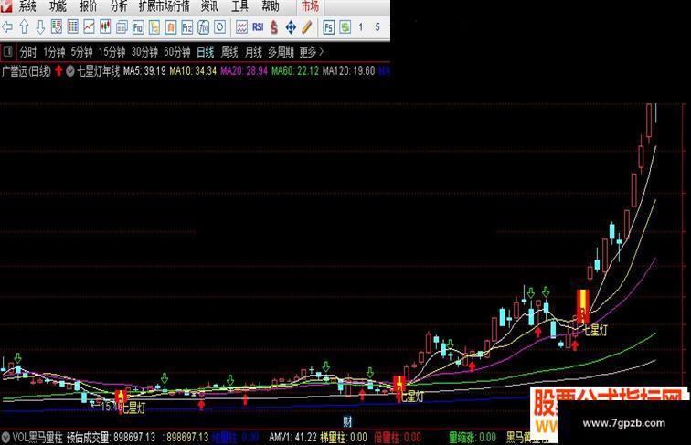Screen dimensions: 691x445
Task: Open the 功能 menu
Action: pyautogui.click(x=58, y=6)
